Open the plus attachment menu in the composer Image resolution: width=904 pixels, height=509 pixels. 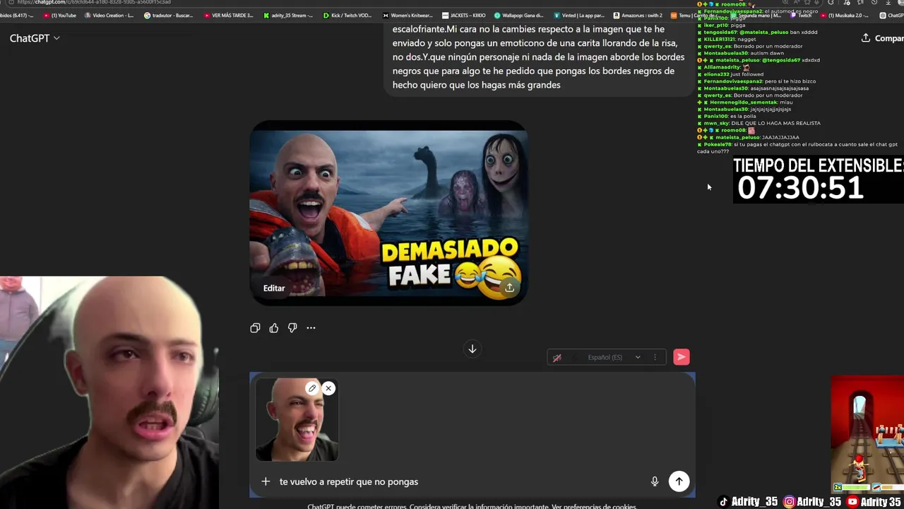[x=266, y=481]
